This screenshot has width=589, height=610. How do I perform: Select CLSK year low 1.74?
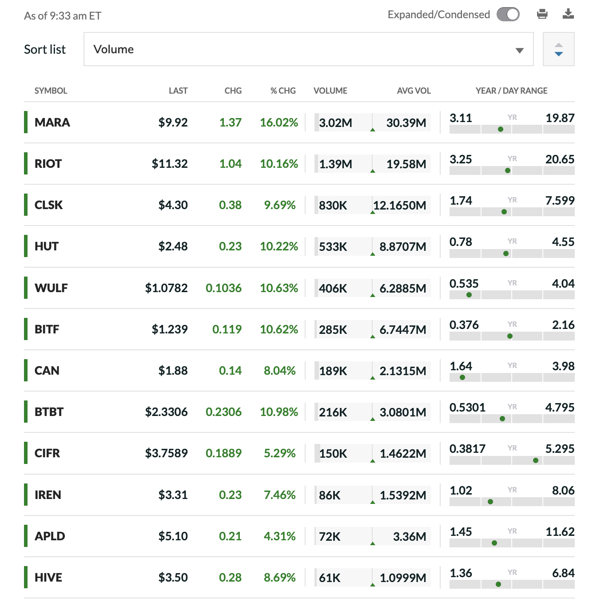coord(461,201)
